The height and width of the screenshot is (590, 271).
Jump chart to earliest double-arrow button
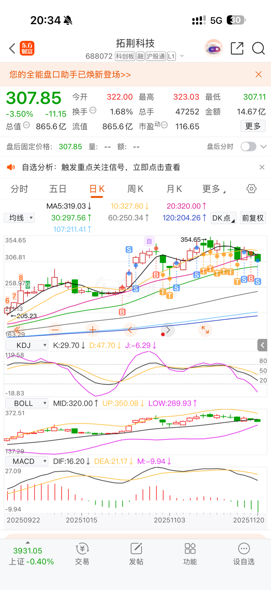pos(17,330)
